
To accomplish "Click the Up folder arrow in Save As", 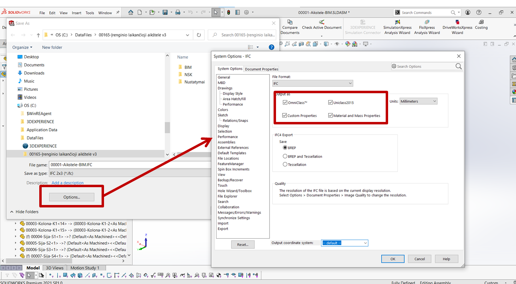I will [x=38, y=35].
